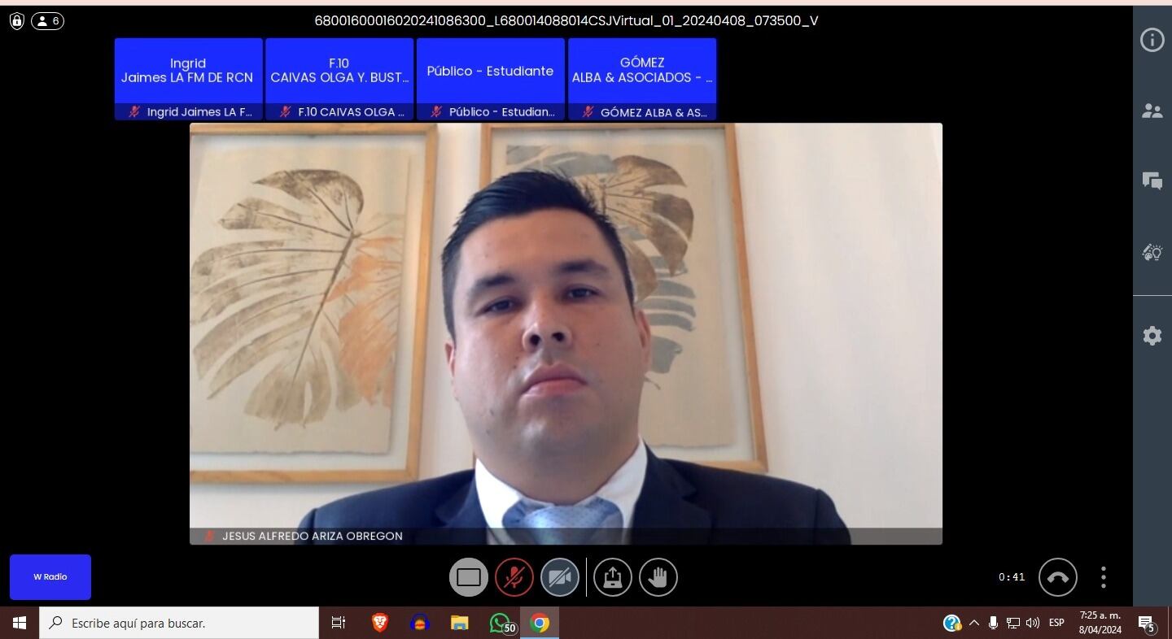The height and width of the screenshot is (639, 1172).
Task: Click the participant count badge
Action: [47, 21]
